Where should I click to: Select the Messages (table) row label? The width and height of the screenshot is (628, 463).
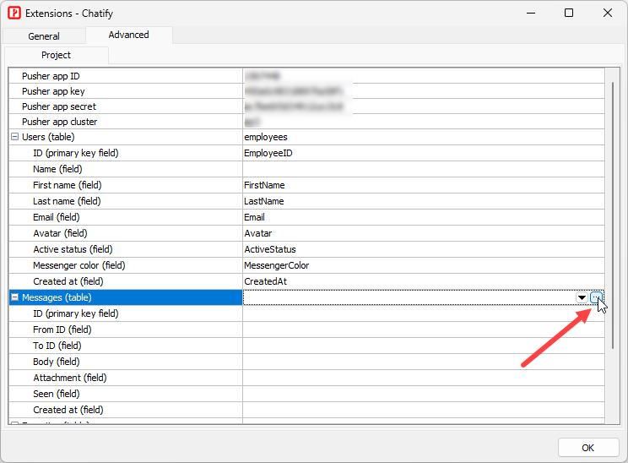[x=57, y=297]
